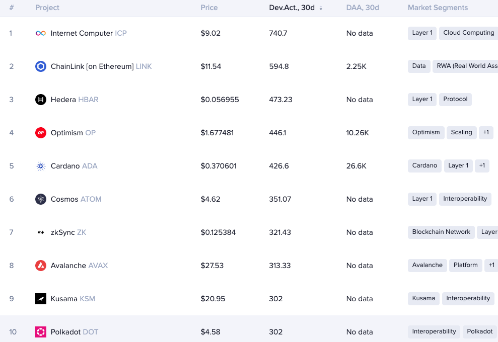Open the Polkadot project name
498x342 pixels.
(x=65, y=332)
